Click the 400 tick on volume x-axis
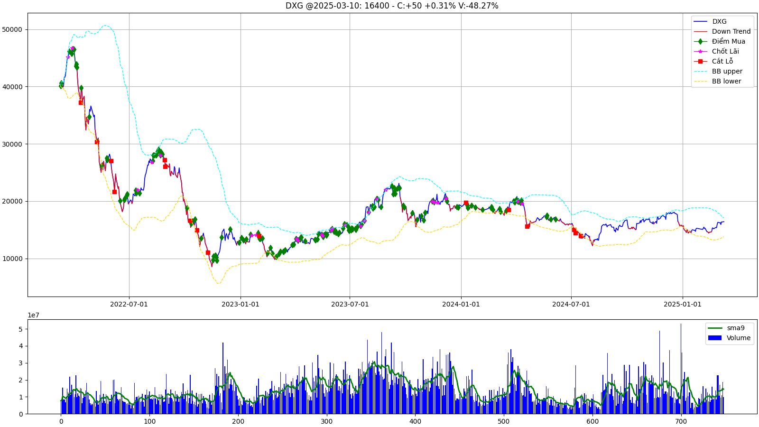This screenshot has width=759, height=427. (415, 421)
